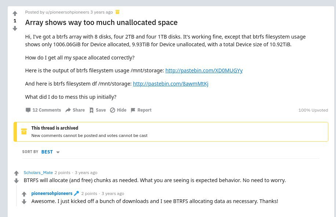This screenshot has width=336, height=217.
Task: Downvote Scholars_Mate's comment
Action: (17, 181)
